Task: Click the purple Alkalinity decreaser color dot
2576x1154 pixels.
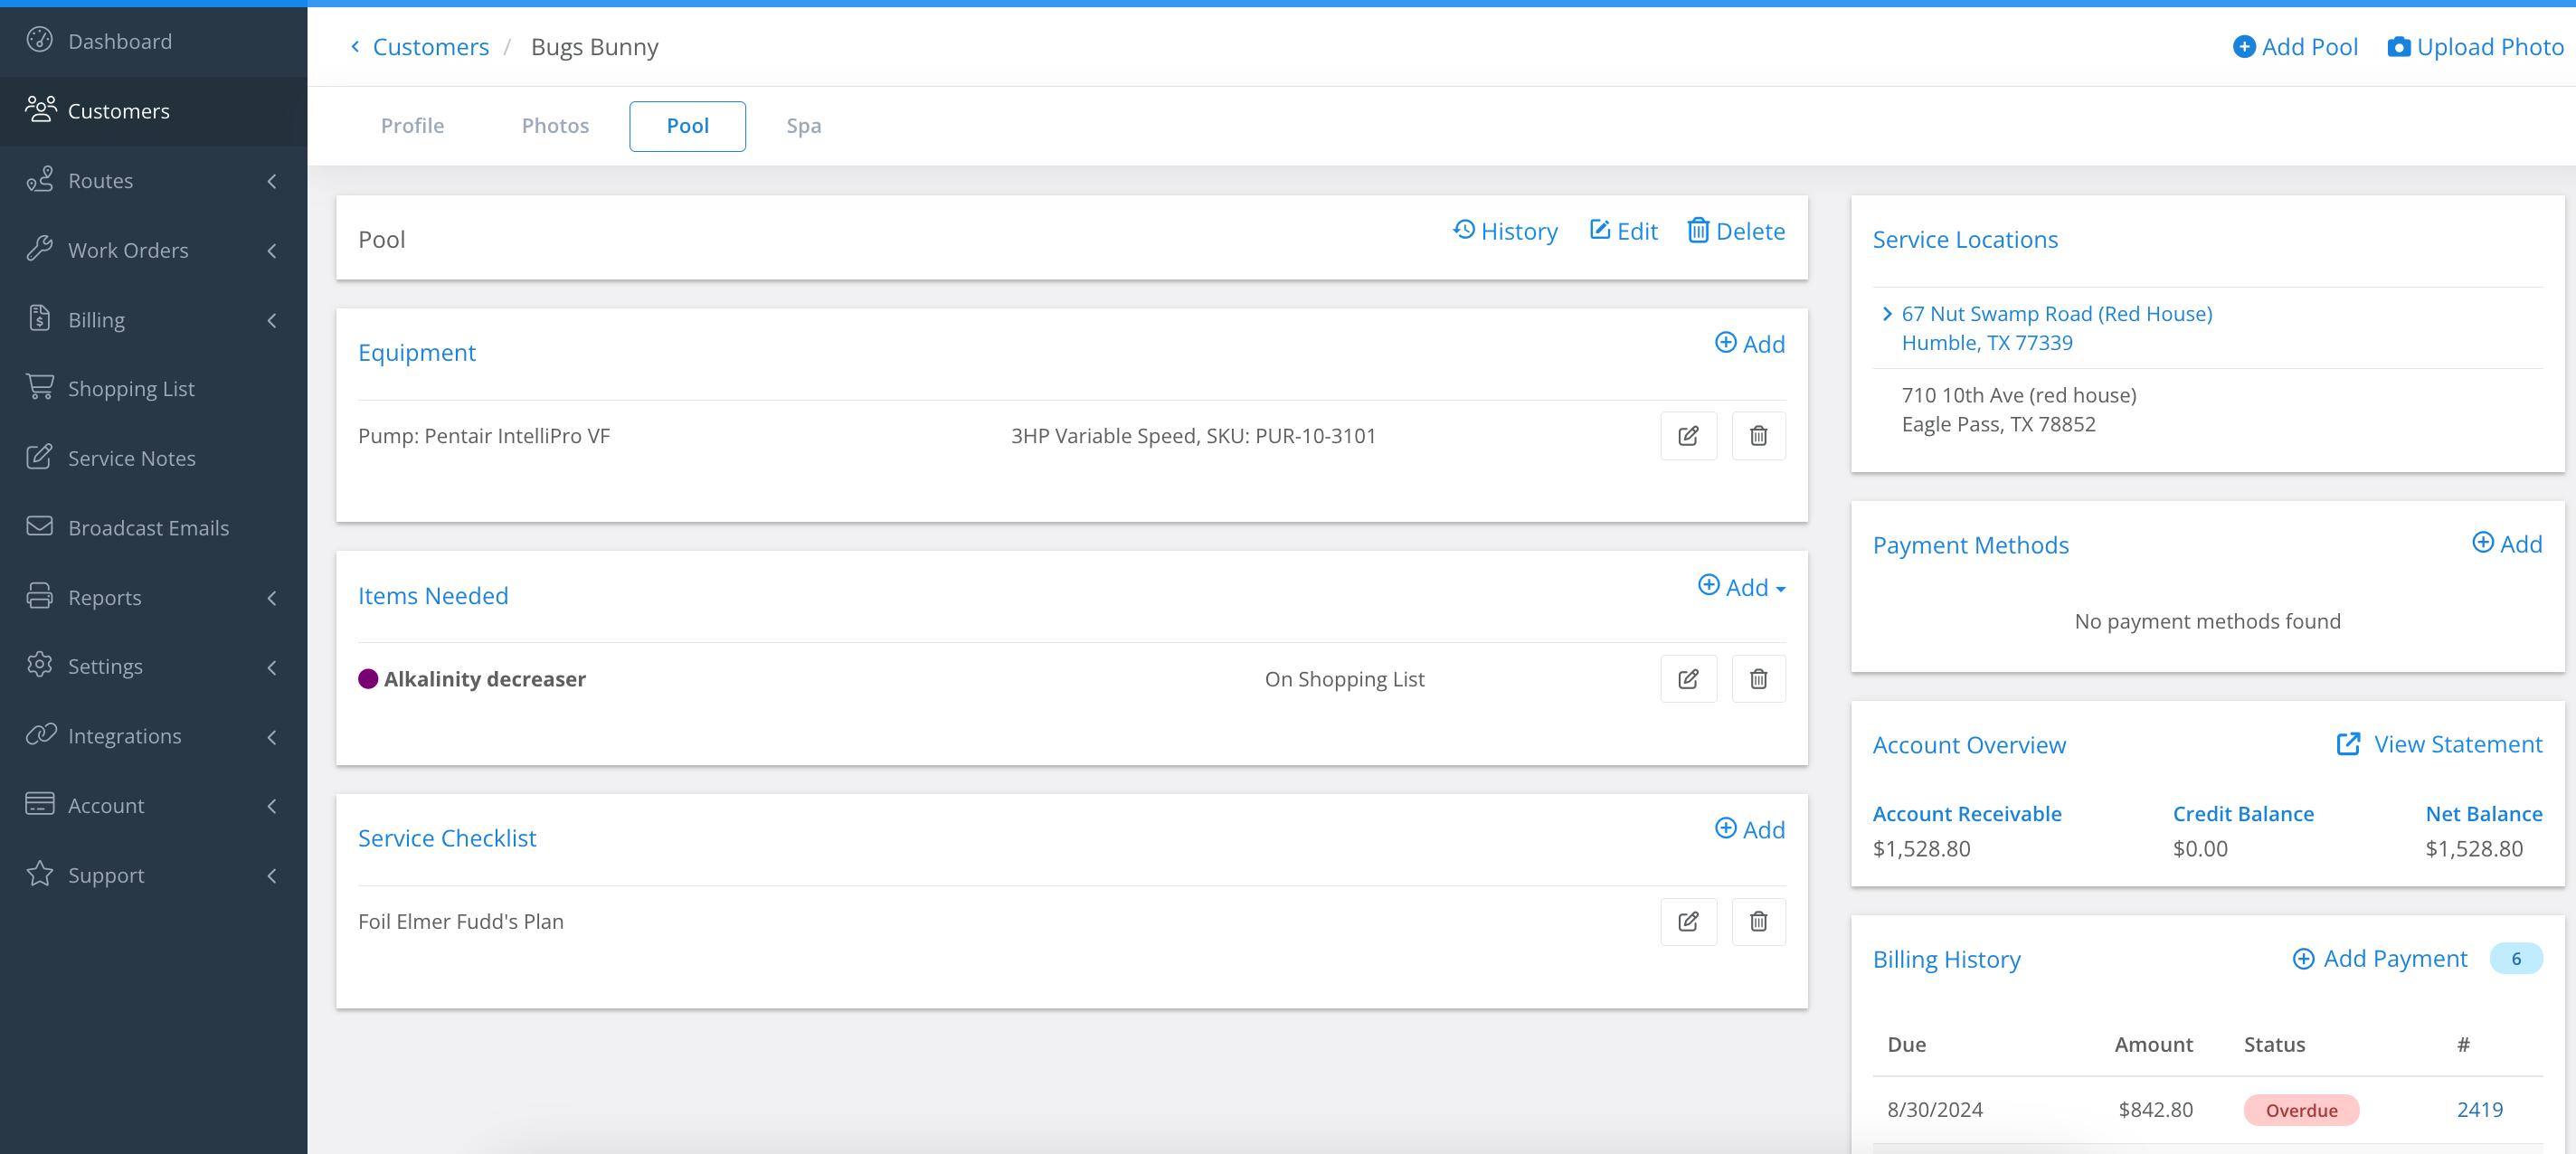Action: pos(368,679)
